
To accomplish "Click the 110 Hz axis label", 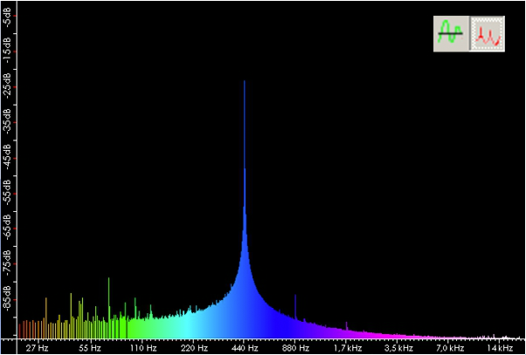I will point(142,348).
